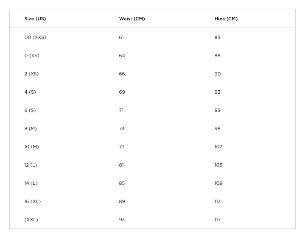The width and height of the screenshot is (303, 234).
Task: Select the 0 (XS) size cell
Action: pyautogui.click(x=32, y=56)
